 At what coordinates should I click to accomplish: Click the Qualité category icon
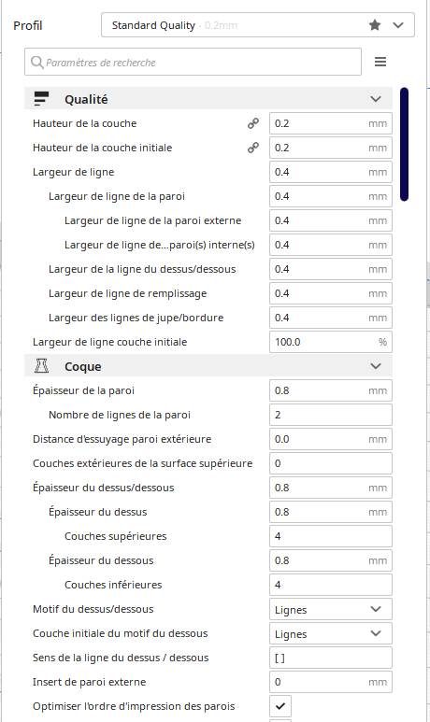(41, 99)
